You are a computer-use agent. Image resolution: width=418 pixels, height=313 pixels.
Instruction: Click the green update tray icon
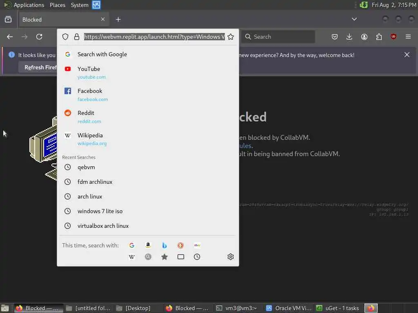coord(364,5)
